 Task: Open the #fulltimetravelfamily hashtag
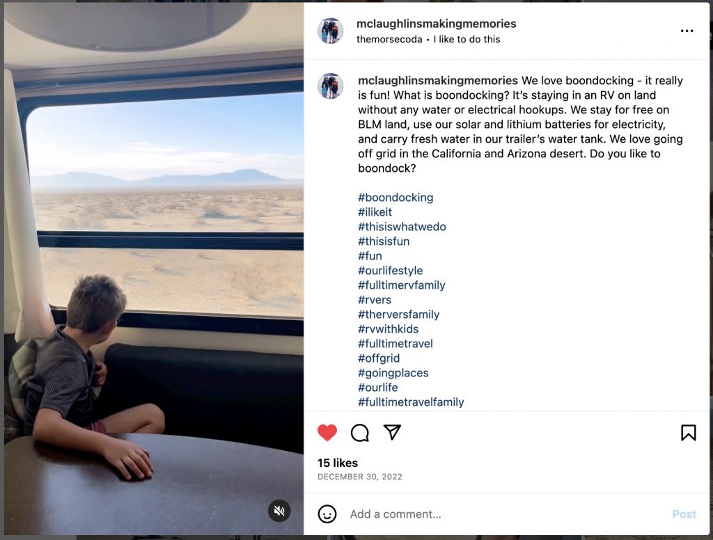pyautogui.click(x=411, y=402)
